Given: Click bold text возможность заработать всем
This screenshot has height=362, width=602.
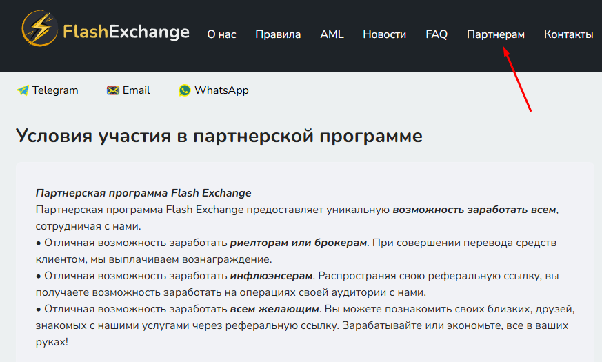Looking at the screenshot, I should [x=474, y=210].
